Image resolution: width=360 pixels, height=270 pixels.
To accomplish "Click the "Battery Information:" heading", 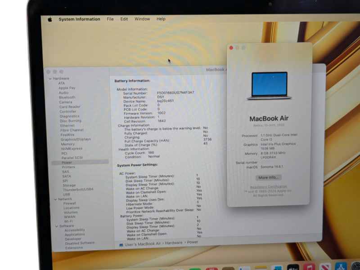I will (x=132, y=81).
